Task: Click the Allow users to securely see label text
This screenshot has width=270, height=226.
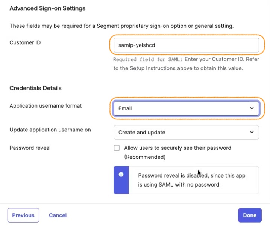Action: [177, 148]
